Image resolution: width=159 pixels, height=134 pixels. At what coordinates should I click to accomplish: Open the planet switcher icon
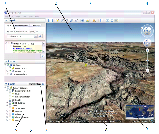pyautogui.click(x=94, y=20)
